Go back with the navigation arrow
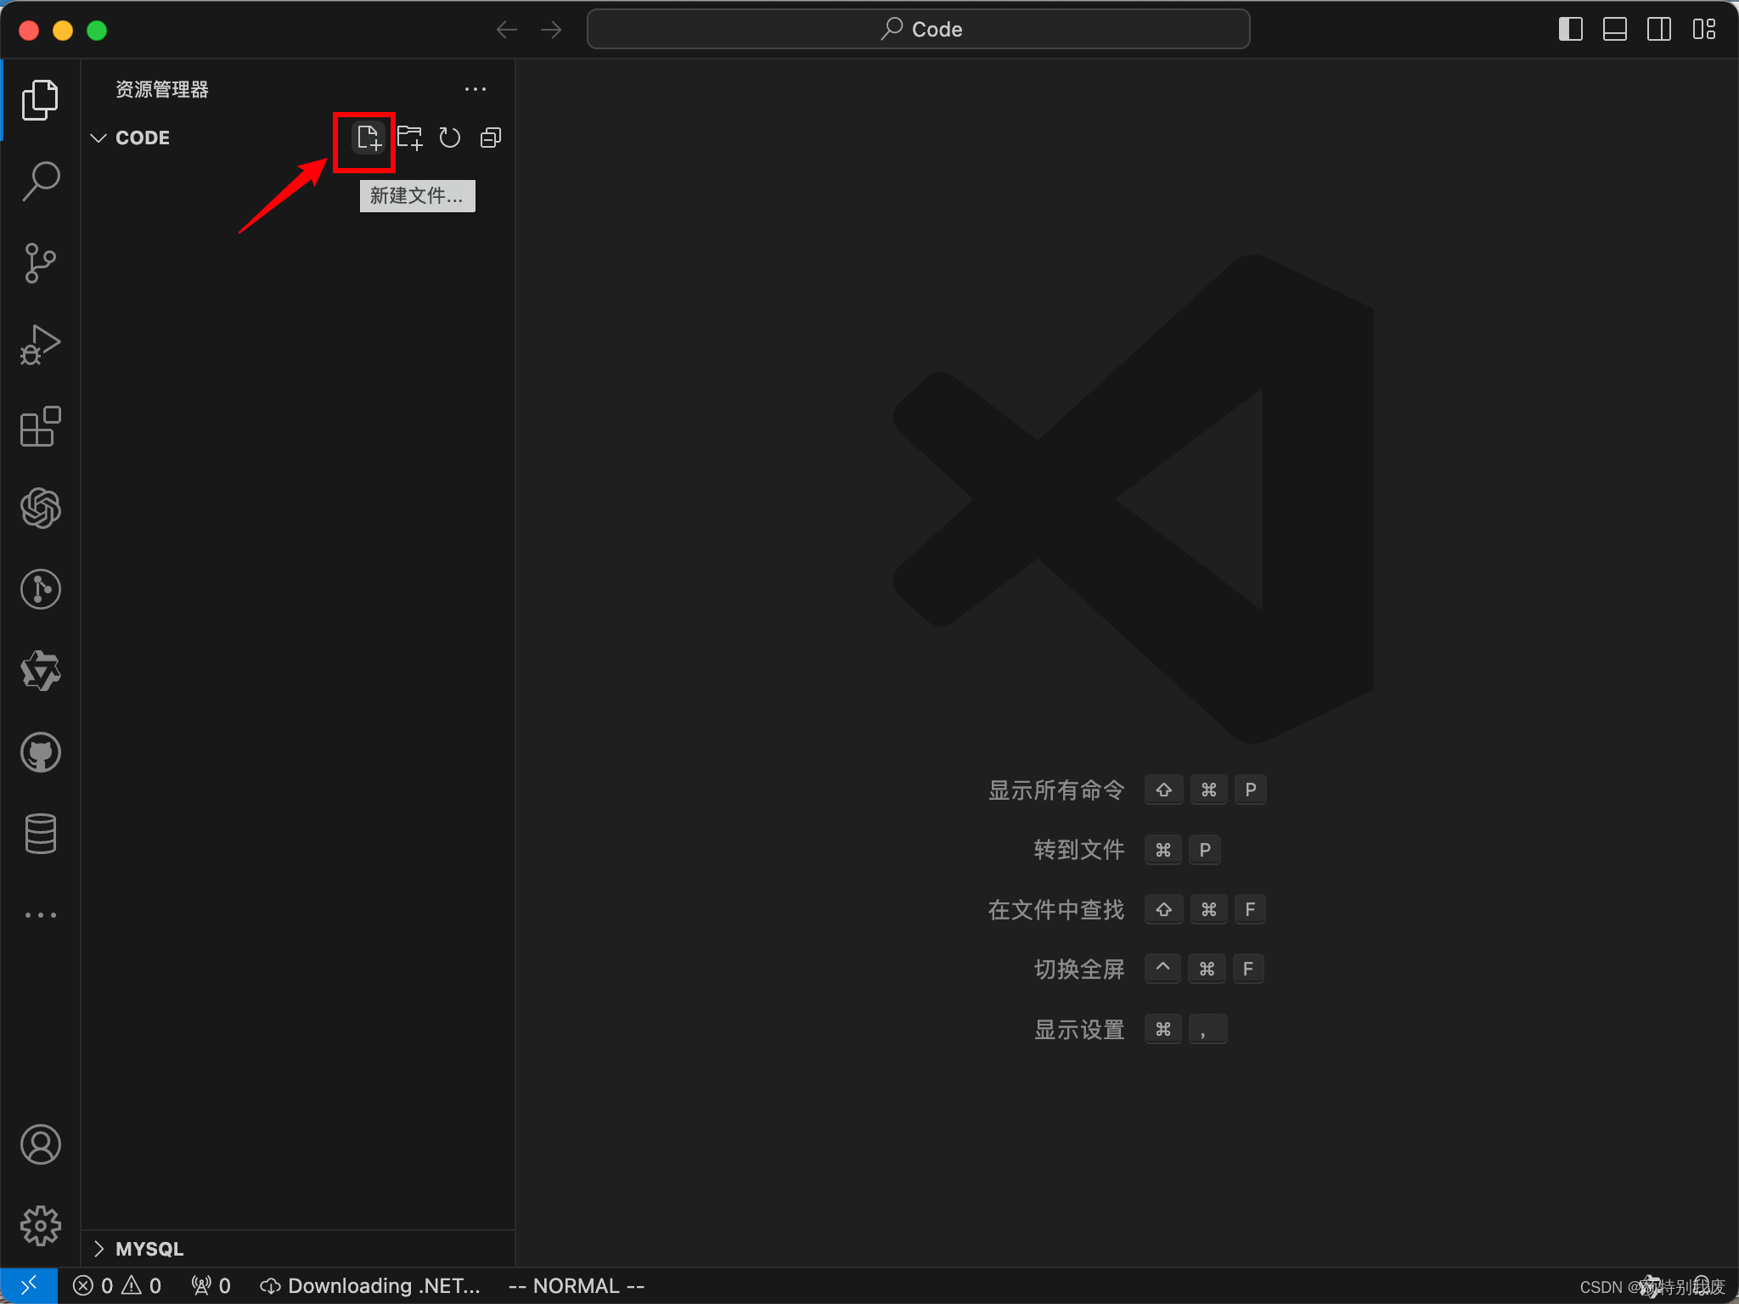This screenshot has height=1304, width=1739. [x=507, y=30]
